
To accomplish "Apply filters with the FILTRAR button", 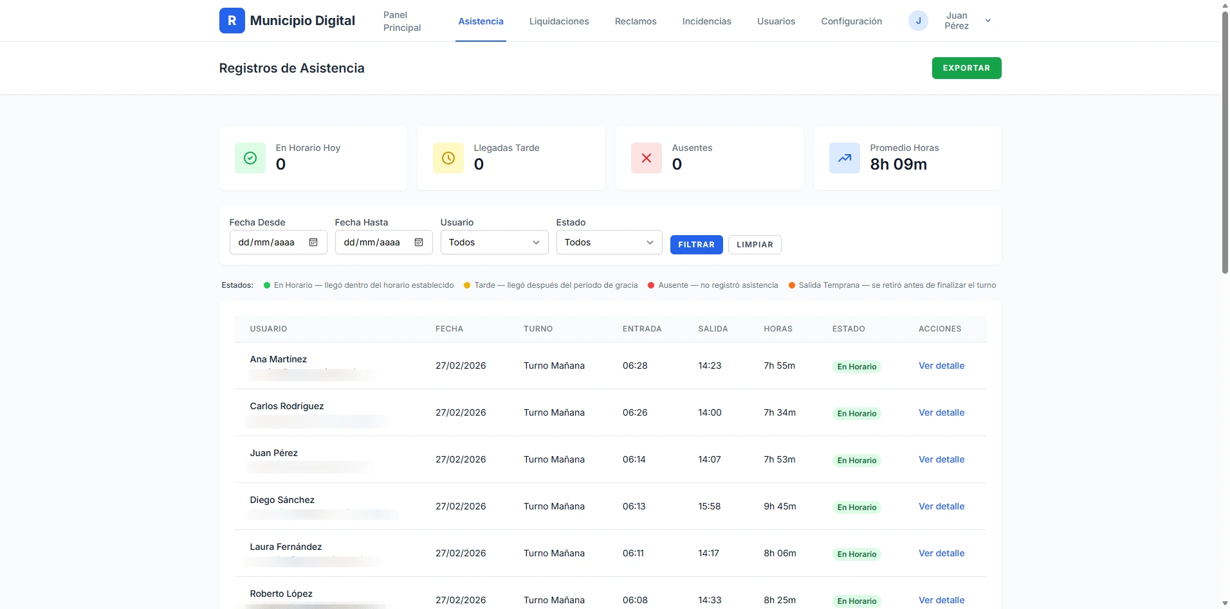I will pyautogui.click(x=696, y=245).
